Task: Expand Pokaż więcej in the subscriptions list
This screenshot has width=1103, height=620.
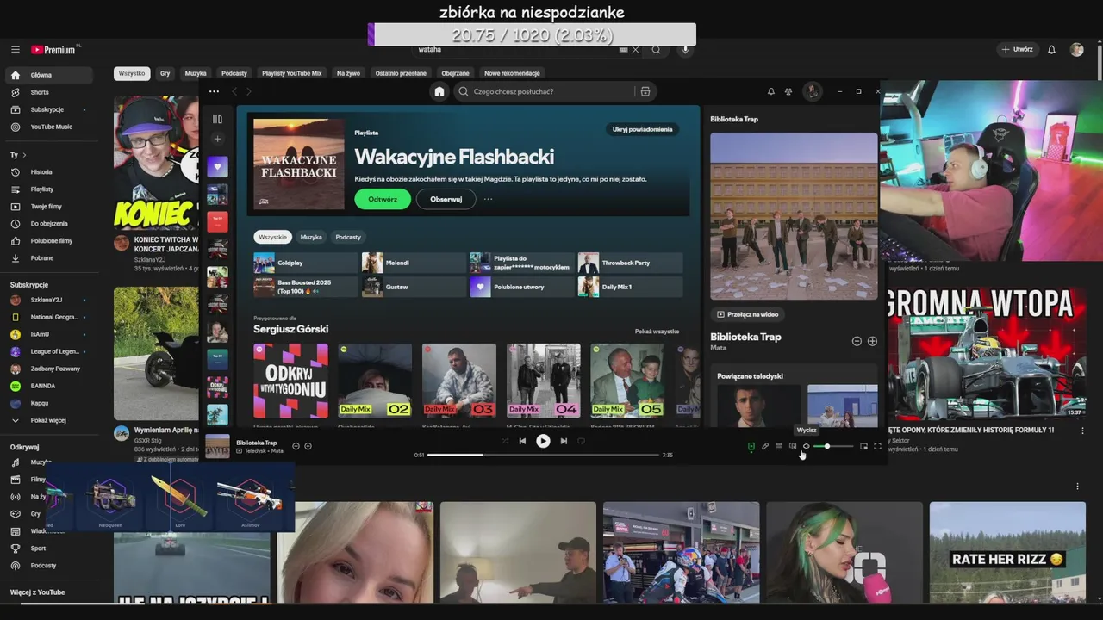Action: tap(50, 420)
